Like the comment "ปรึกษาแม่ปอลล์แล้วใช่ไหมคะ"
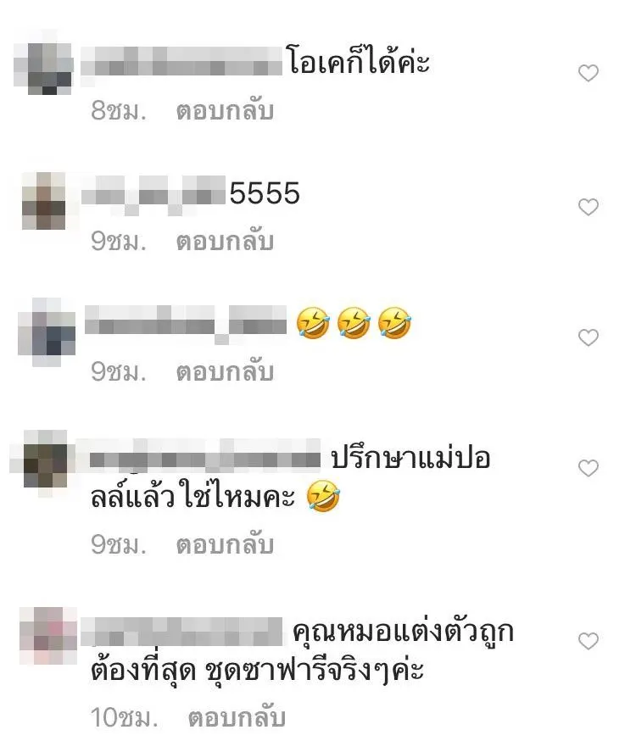Viewport: 636px width, 741px height. click(589, 468)
